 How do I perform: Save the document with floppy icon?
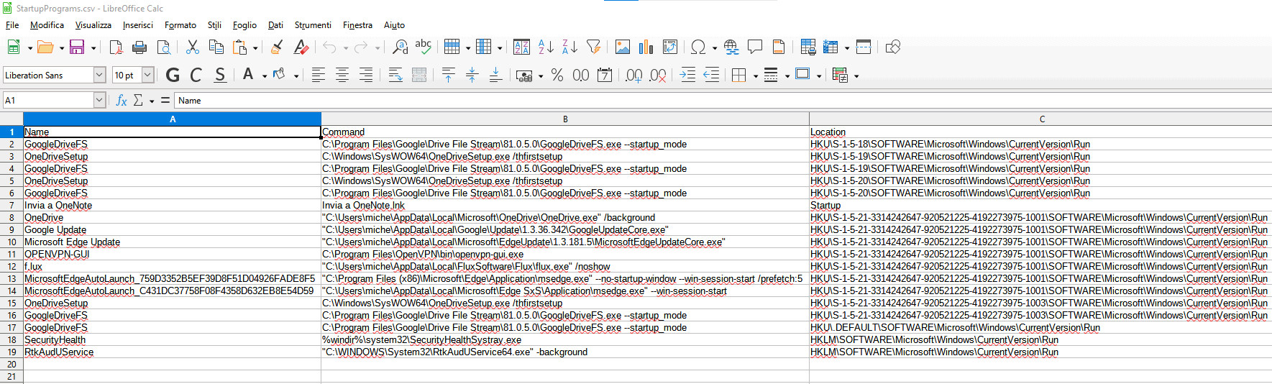(x=77, y=47)
